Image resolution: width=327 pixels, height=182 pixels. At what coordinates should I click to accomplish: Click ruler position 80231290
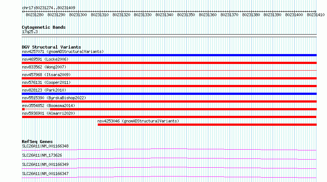pyautogui.click(x=56, y=15)
